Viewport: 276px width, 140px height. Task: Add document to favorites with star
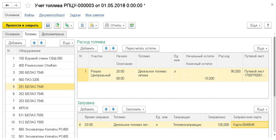point(28,6)
